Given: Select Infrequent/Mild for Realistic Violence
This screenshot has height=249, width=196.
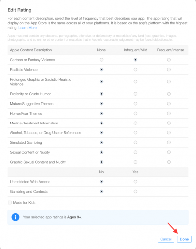Looking at the screenshot, I should click(x=135, y=70).
